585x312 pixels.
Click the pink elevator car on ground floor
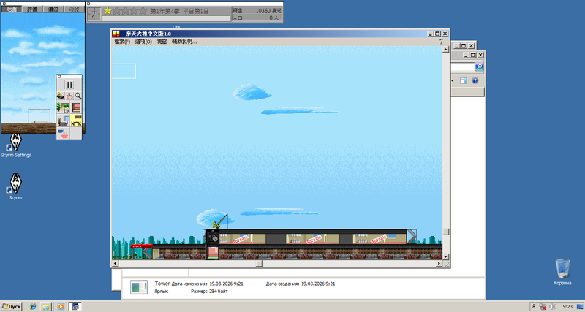(212, 252)
